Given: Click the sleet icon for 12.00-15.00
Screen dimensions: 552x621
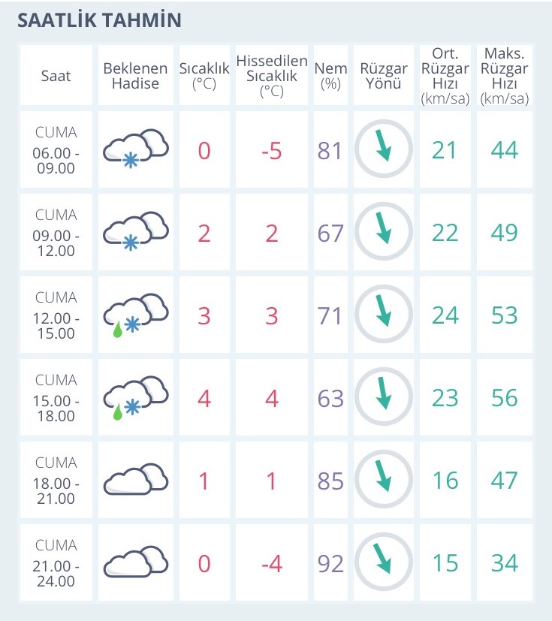Looking at the screenshot, I should pyautogui.click(x=136, y=315).
